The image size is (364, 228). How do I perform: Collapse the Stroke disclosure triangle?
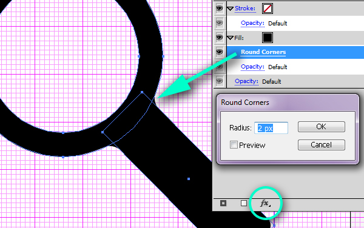point(230,9)
